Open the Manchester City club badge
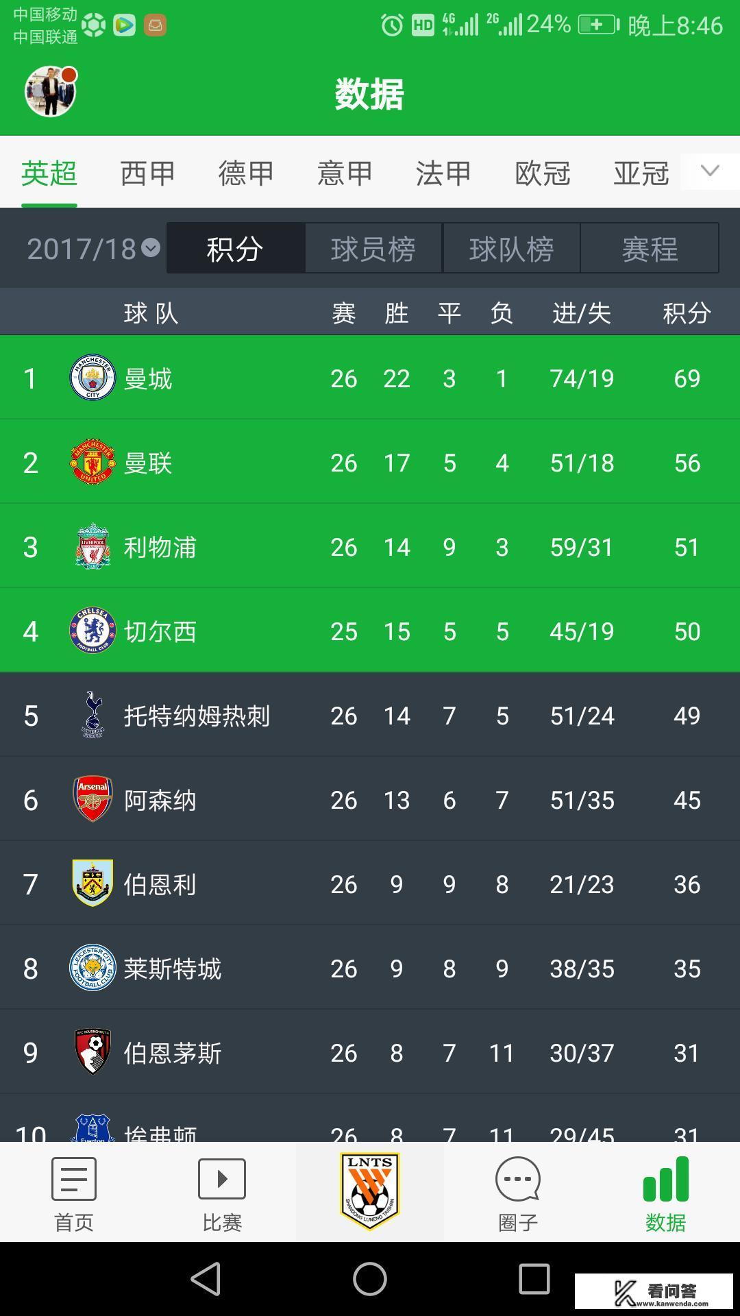 pos(90,378)
